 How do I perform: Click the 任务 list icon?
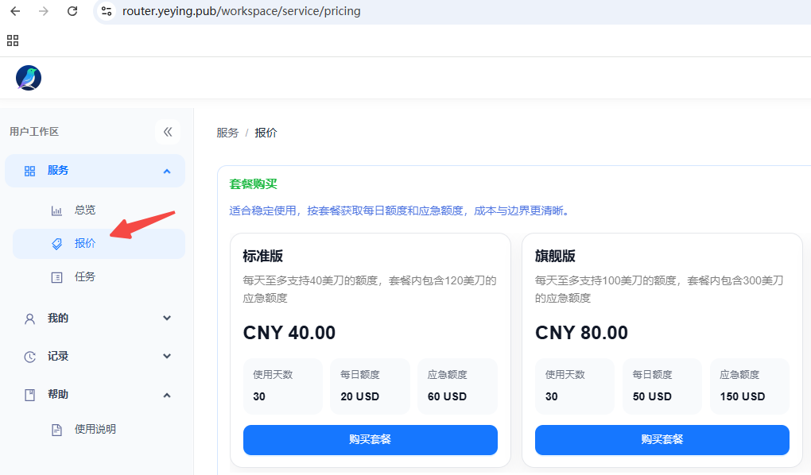click(56, 277)
